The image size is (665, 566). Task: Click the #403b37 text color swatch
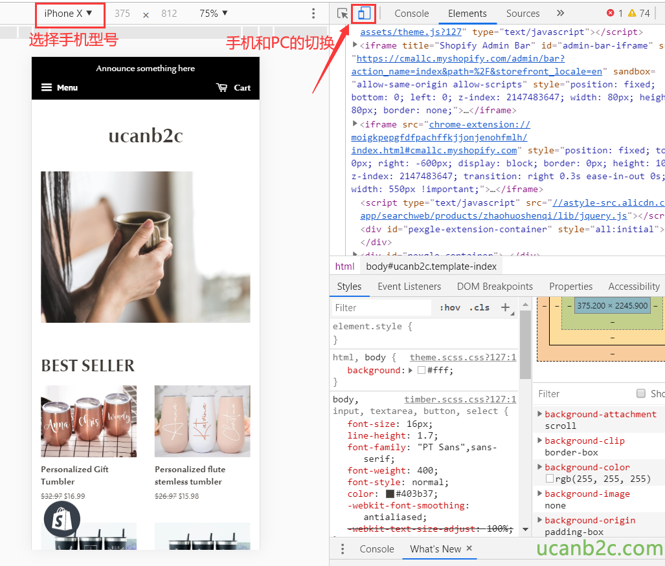pos(390,494)
